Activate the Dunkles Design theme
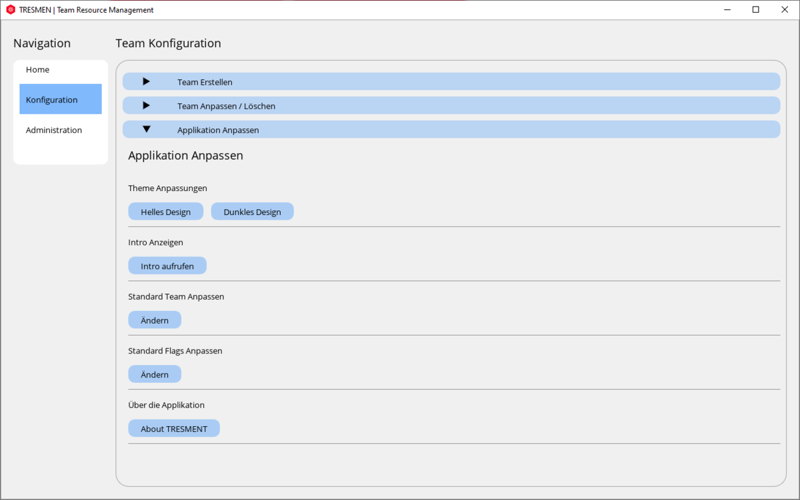Screen dimensions: 800x500 252,212
